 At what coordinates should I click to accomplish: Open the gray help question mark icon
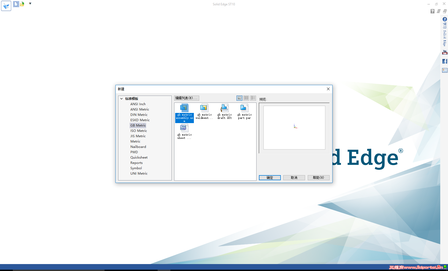[433, 11]
